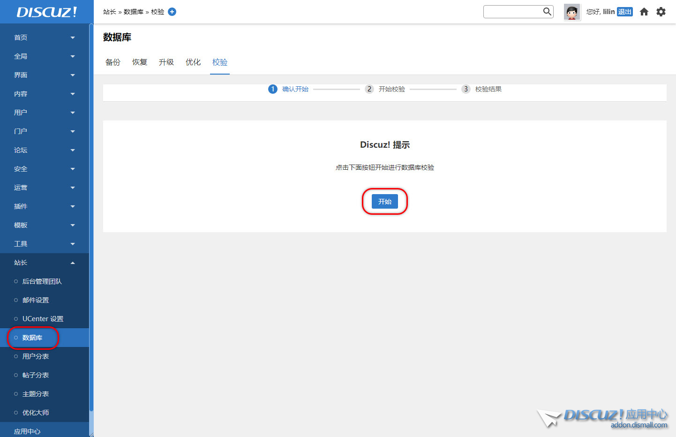Open the user avatar thumbnail
676x437 pixels.
tap(572, 12)
